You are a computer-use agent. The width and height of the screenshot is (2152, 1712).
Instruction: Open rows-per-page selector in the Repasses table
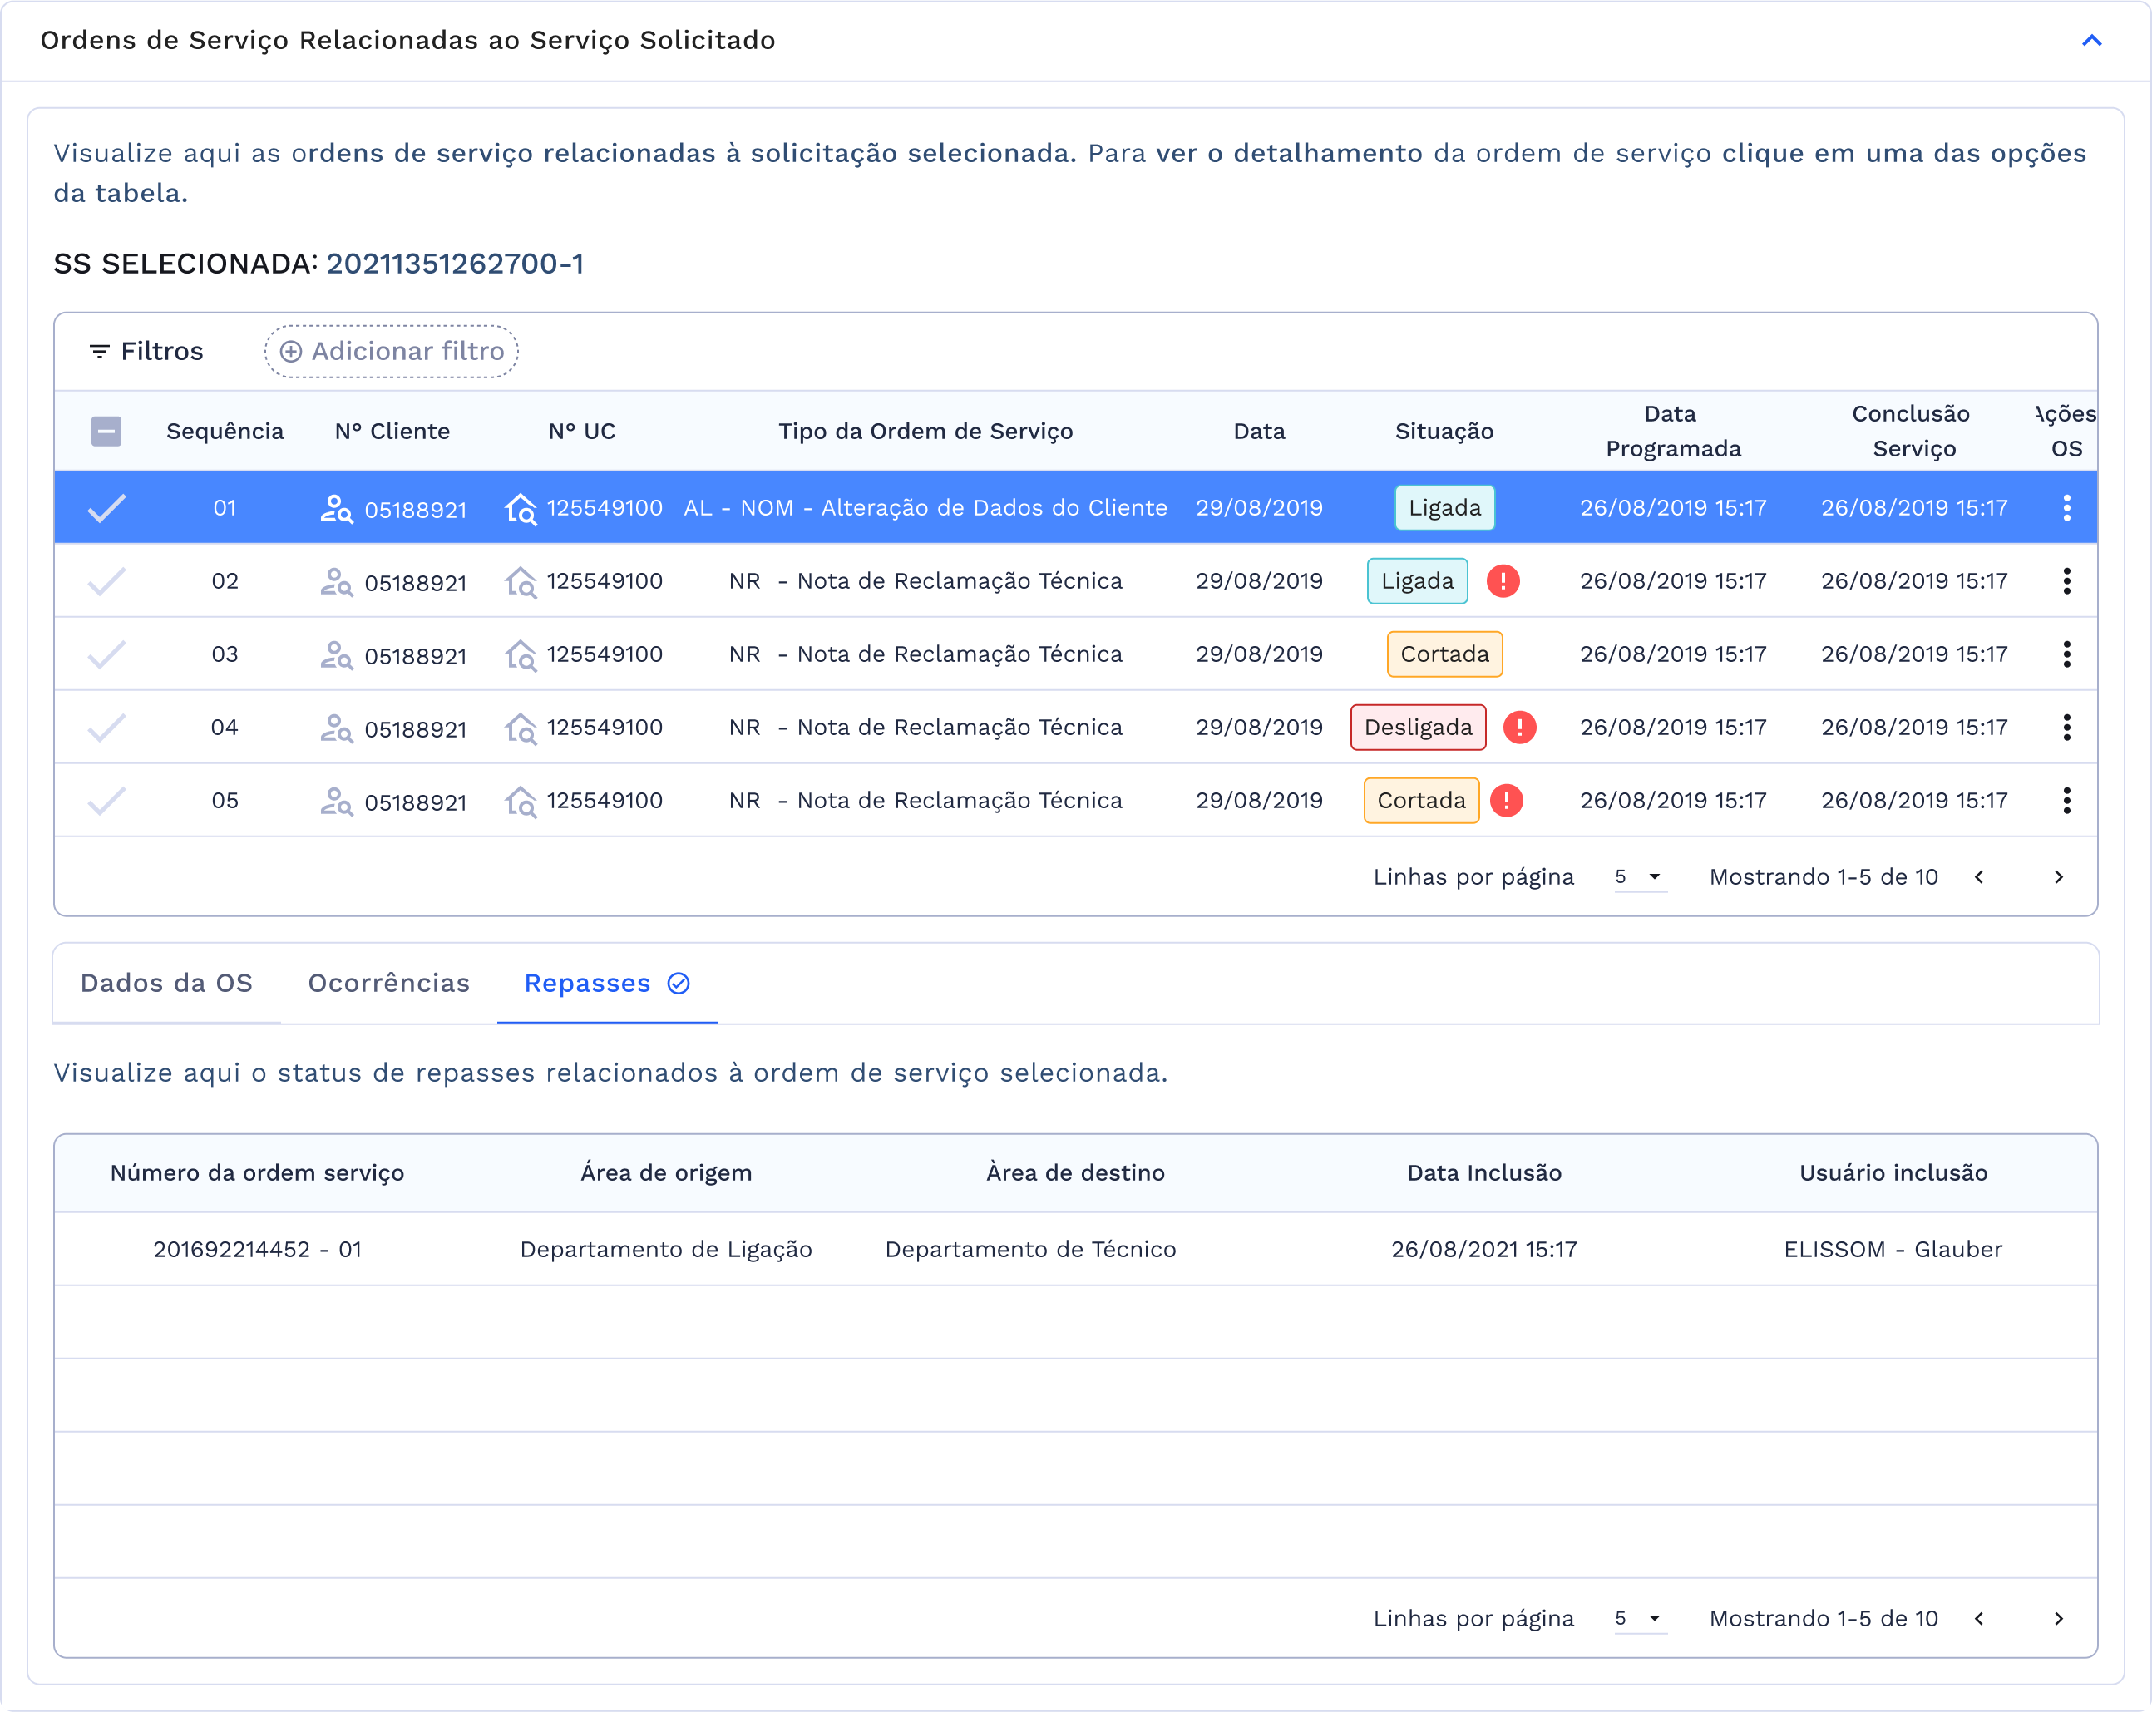point(1638,1618)
